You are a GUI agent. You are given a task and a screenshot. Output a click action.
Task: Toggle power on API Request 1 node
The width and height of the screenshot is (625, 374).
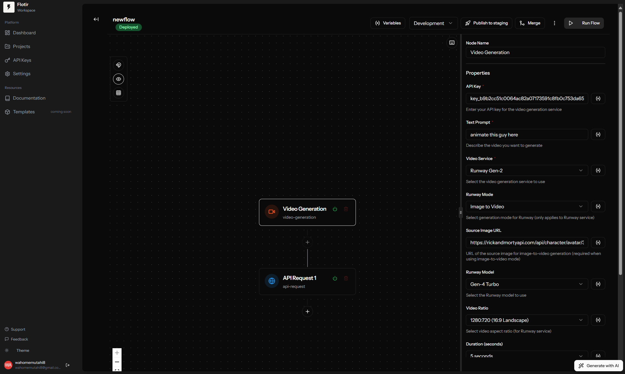pyautogui.click(x=335, y=278)
